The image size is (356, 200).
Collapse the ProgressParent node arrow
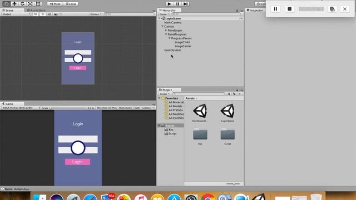coord(169,38)
